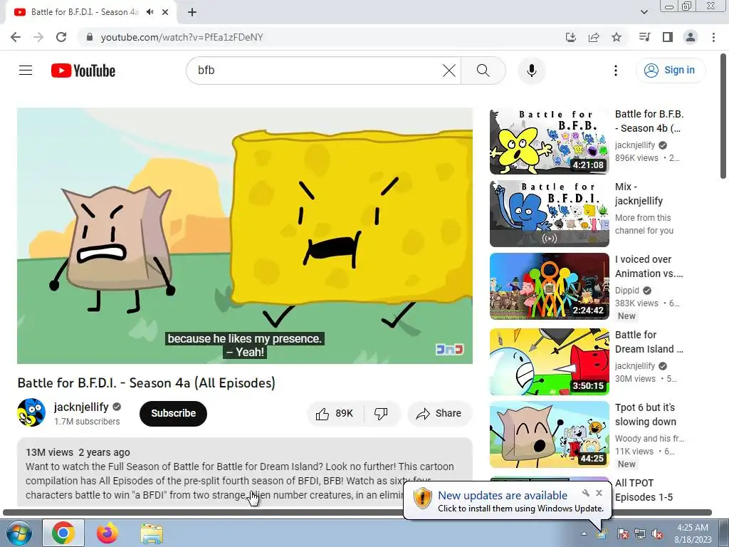The width and height of the screenshot is (729, 547).
Task: Open the network tray icon
Action: (640, 533)
